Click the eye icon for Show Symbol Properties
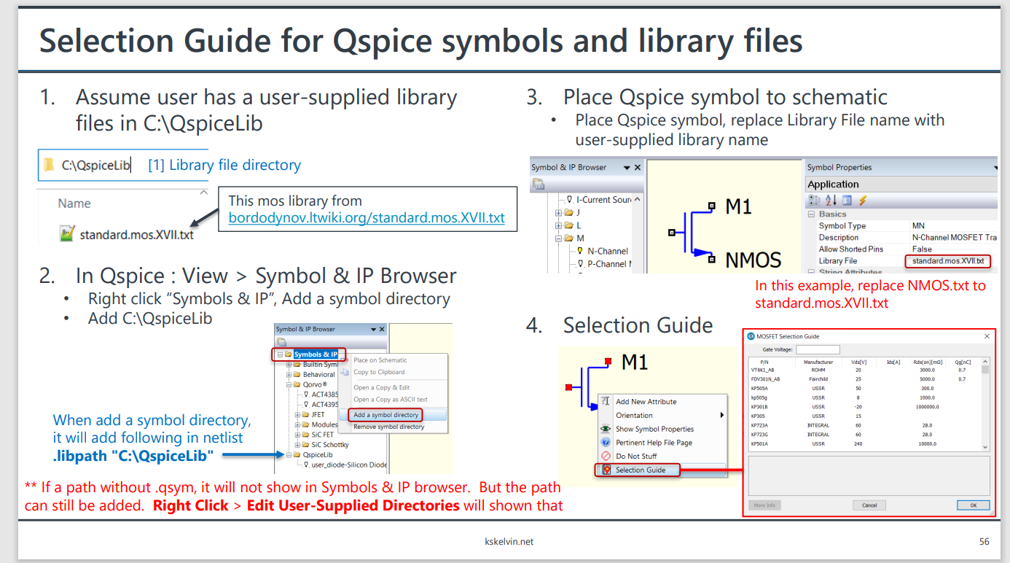Screen dimensions: 1010x563 [606, 429]
